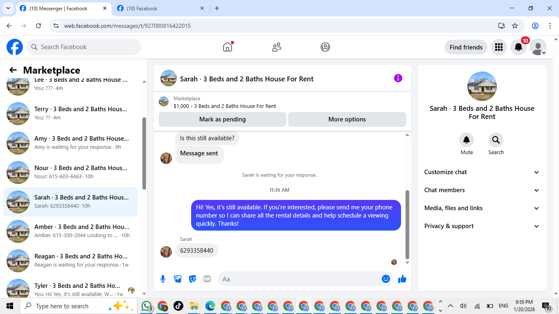Choose a sticker with the sticker icon
This screenshot has height=314, width=559.
[192, 279]
